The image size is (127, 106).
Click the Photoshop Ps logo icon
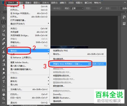coord(3,3)
